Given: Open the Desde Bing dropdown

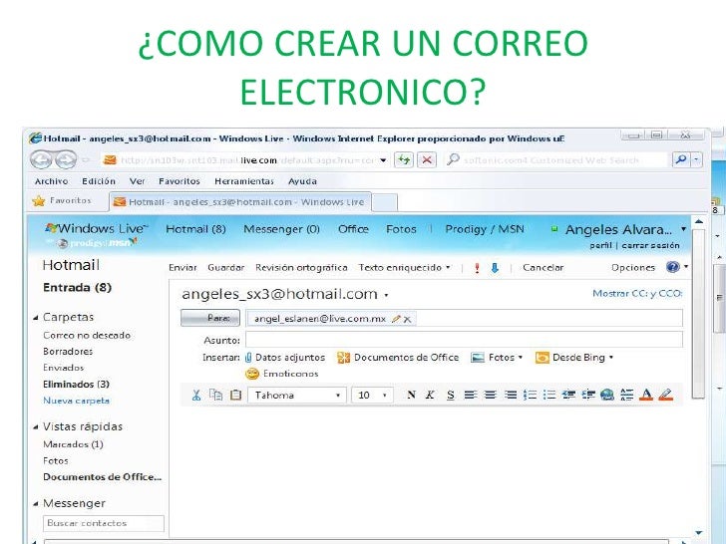Looking at the screenshot, I should point(574,357).
